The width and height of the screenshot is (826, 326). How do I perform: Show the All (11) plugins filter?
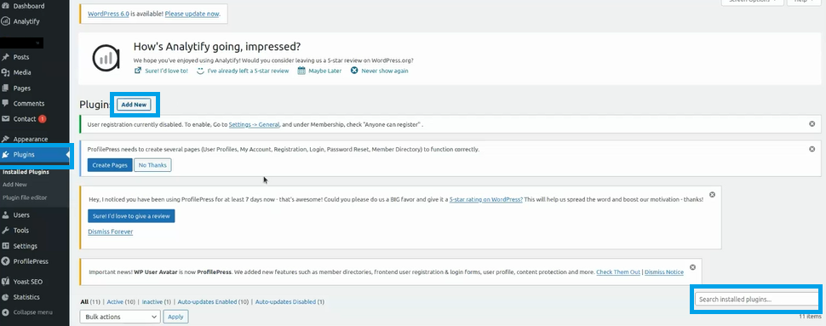pos(90,302)
